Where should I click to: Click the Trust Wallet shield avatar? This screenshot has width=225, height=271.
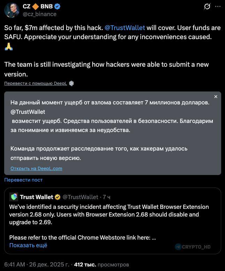[14, 197]
